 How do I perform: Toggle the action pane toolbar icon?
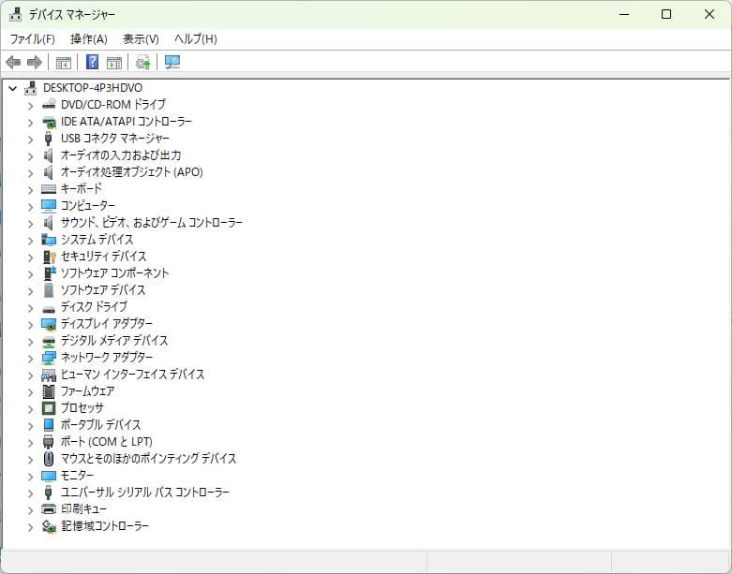click(x=114, y=62)
